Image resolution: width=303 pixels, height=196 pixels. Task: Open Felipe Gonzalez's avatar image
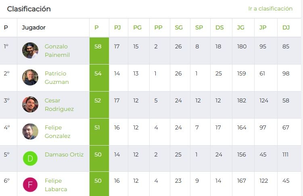(x=30, y=131)
